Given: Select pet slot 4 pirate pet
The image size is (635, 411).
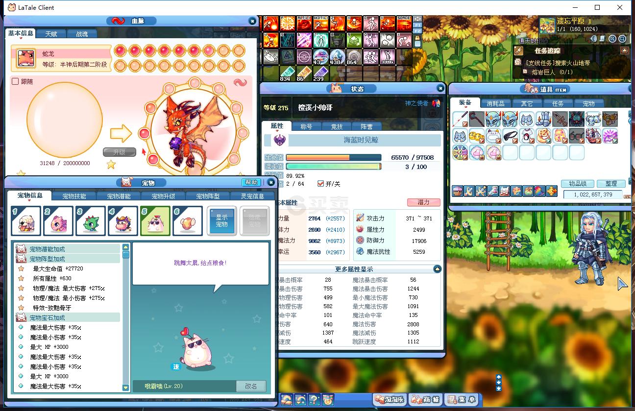Looking at the screenshot, I should [x=123, y=221].
